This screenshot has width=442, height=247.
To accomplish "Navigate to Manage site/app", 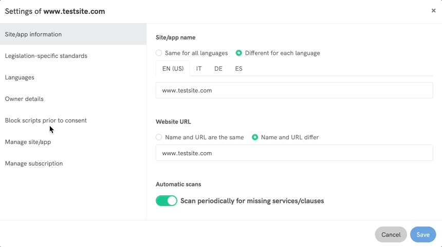I will pyautogui.click(x=28, y=142).
